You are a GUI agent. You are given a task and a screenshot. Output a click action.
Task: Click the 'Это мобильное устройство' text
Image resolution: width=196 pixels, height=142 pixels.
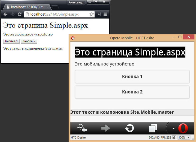(105, 64)
